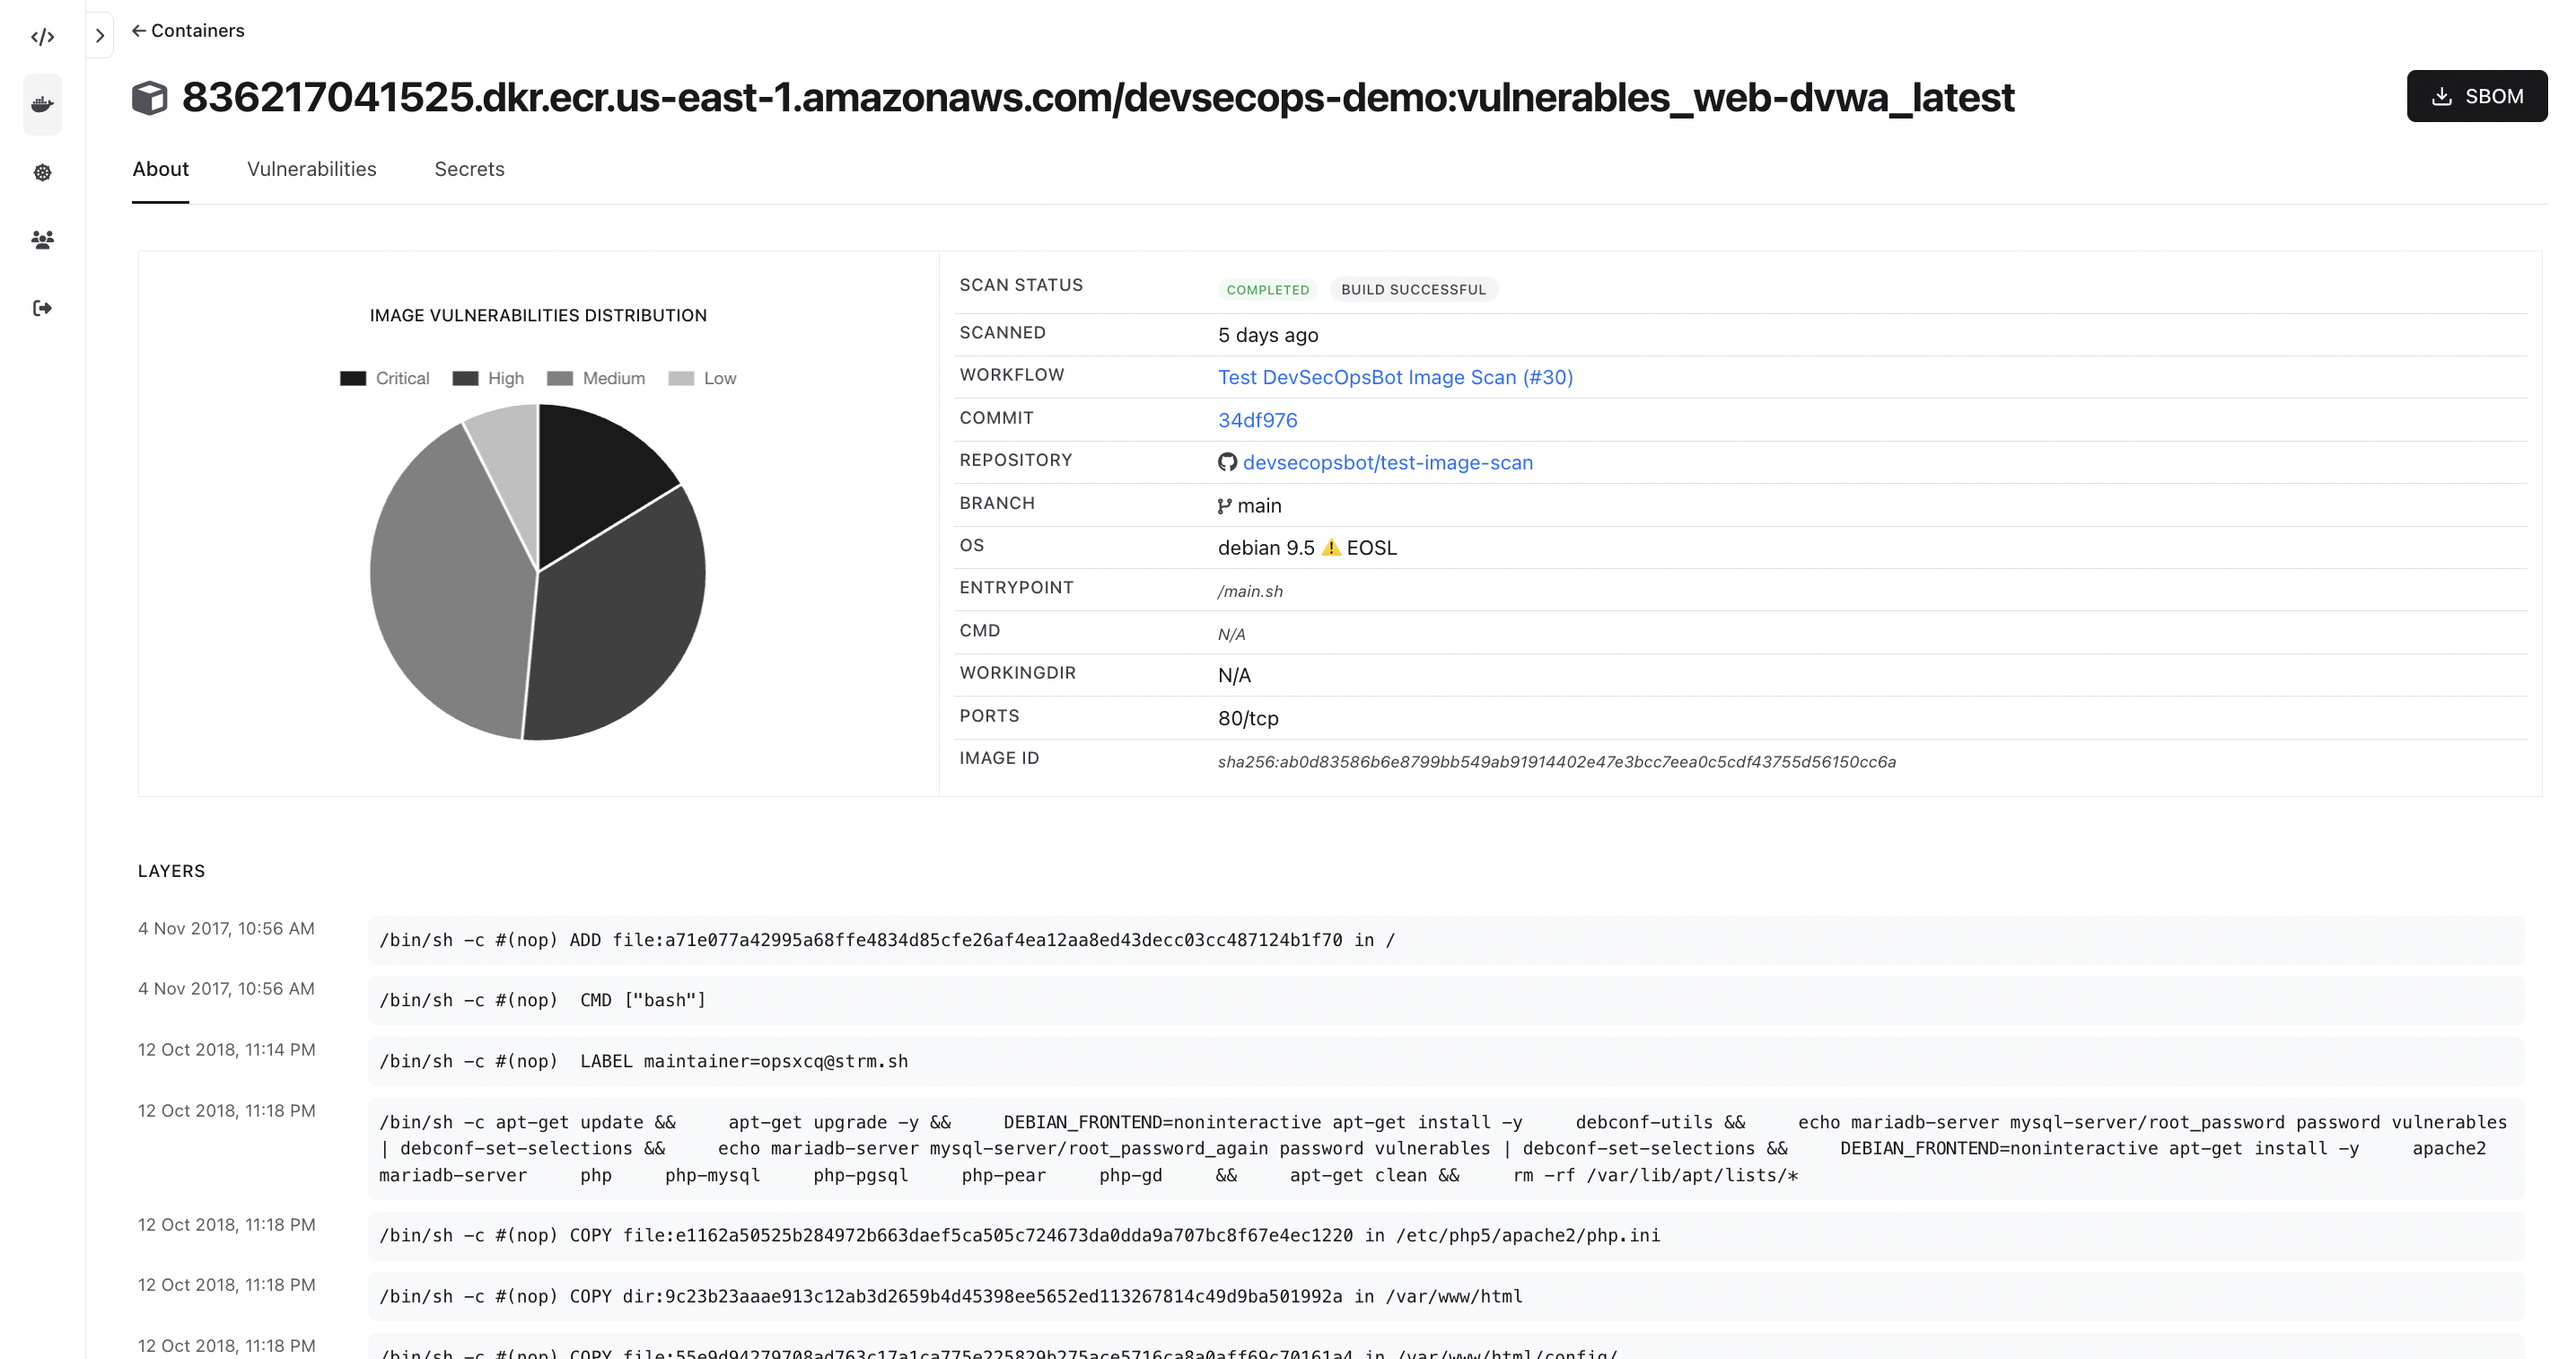Toggle the High legend swatch
The width and height of the screenshot is (2576, 1359).
coord(465,378)
